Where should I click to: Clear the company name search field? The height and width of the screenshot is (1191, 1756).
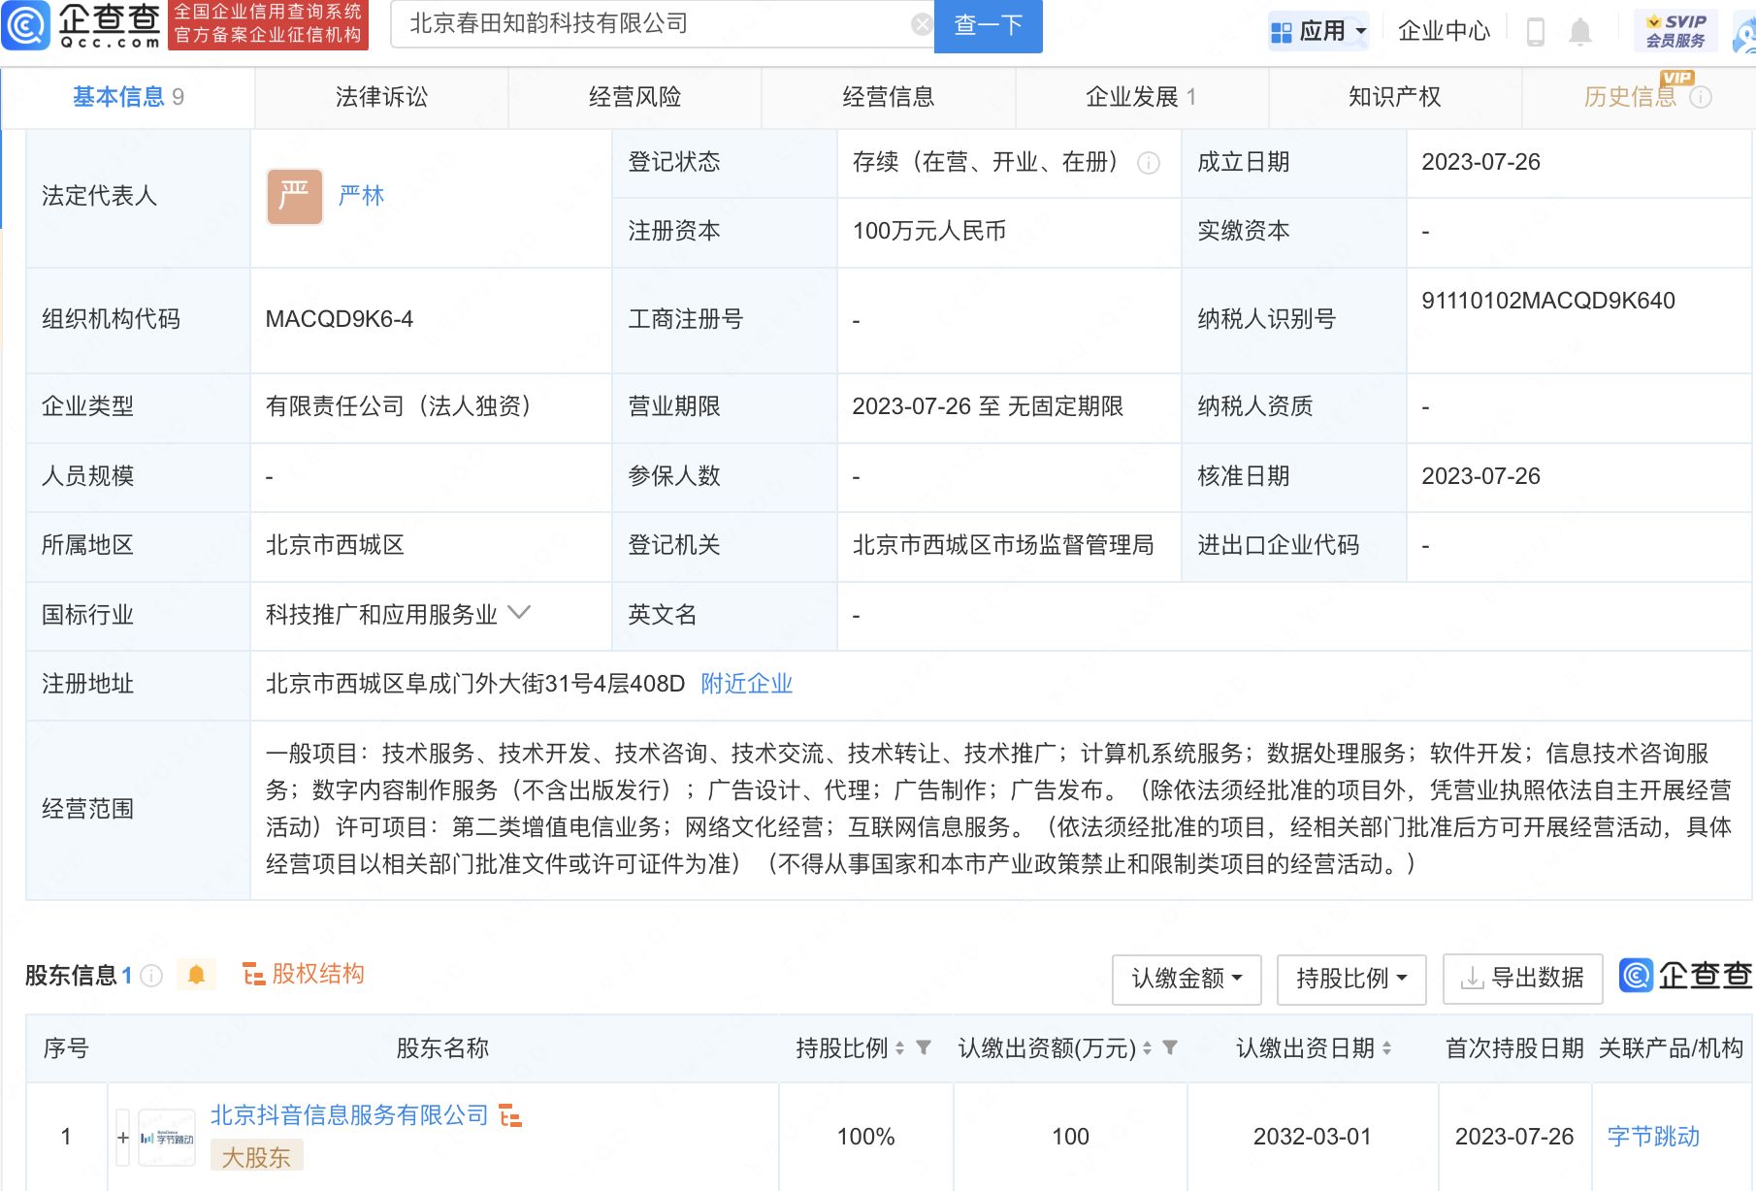click(x=922, y=24)
